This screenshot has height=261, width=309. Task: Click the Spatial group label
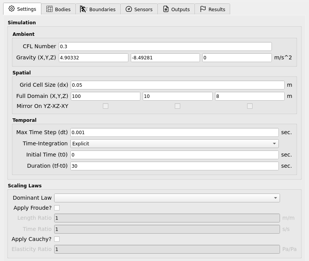point(22,72)
